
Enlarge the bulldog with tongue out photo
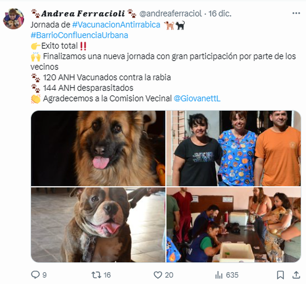point(98,225)
